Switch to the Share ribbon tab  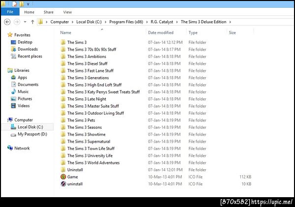click(x=49, y=12)
